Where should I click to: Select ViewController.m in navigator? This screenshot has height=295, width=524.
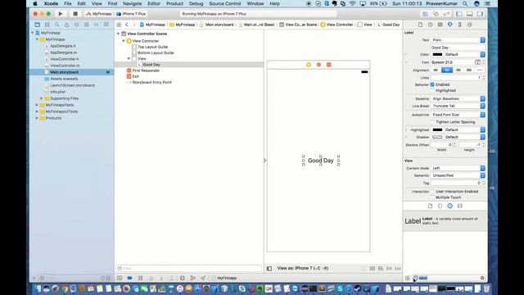click(65, 66)
